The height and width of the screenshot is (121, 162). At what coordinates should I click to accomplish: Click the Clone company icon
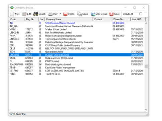[79, 14]
